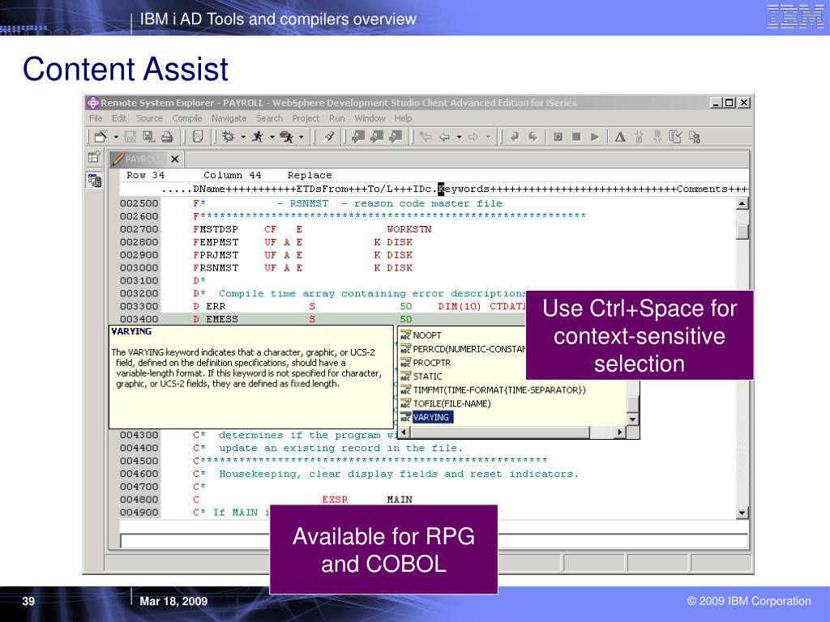Click the Debug bug icon
This screenshot has width=830, height=622.
point(228,137)
